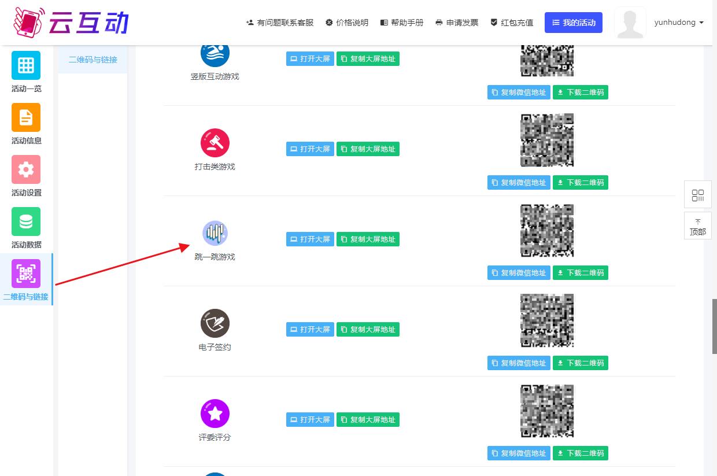Click the 云互动 logo
The width and height of the screenshot is (717, 476).
tap(71, 22)
